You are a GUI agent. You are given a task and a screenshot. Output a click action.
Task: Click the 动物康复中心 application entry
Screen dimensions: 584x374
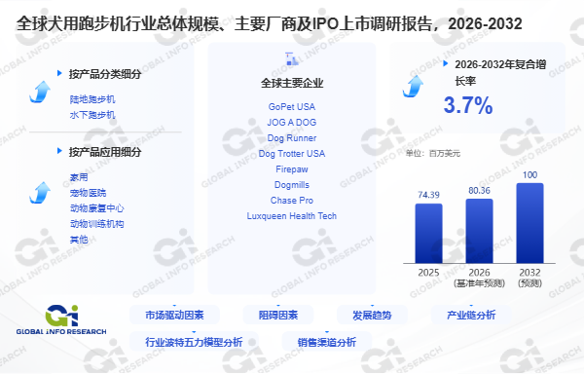point(96,208)
